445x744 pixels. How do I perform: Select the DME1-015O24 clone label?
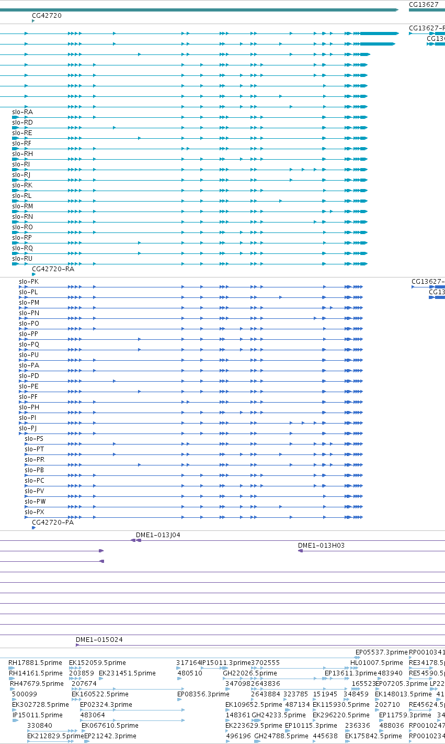tap(99, 640)
